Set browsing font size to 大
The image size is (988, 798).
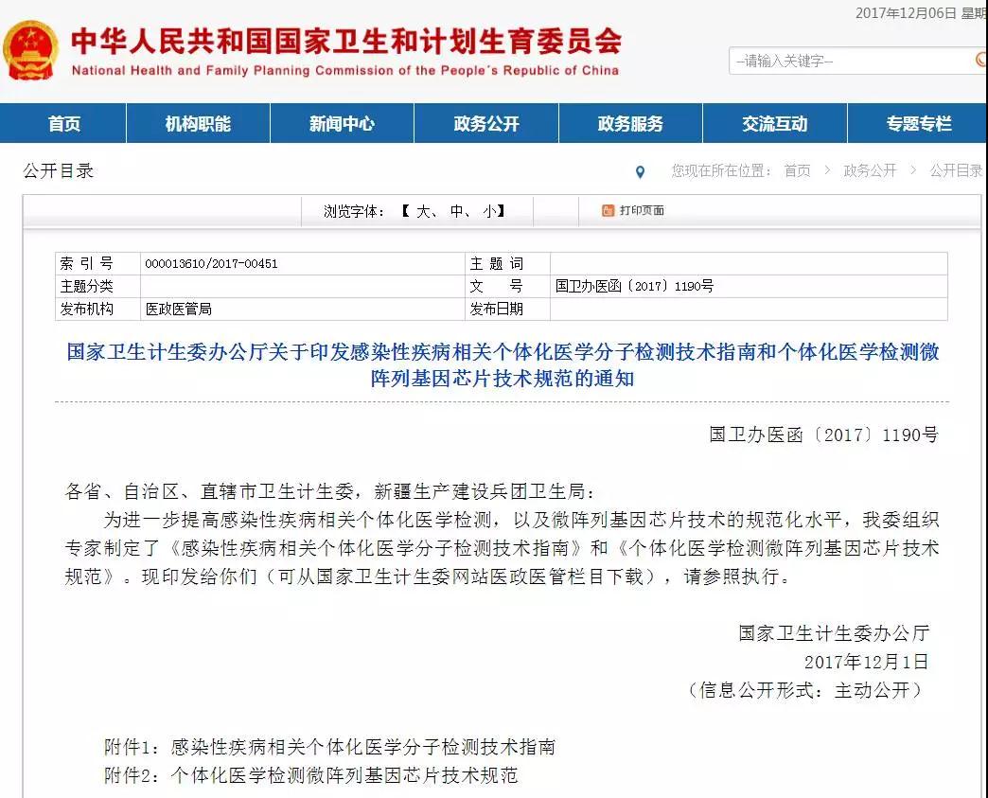click(422, 211)
